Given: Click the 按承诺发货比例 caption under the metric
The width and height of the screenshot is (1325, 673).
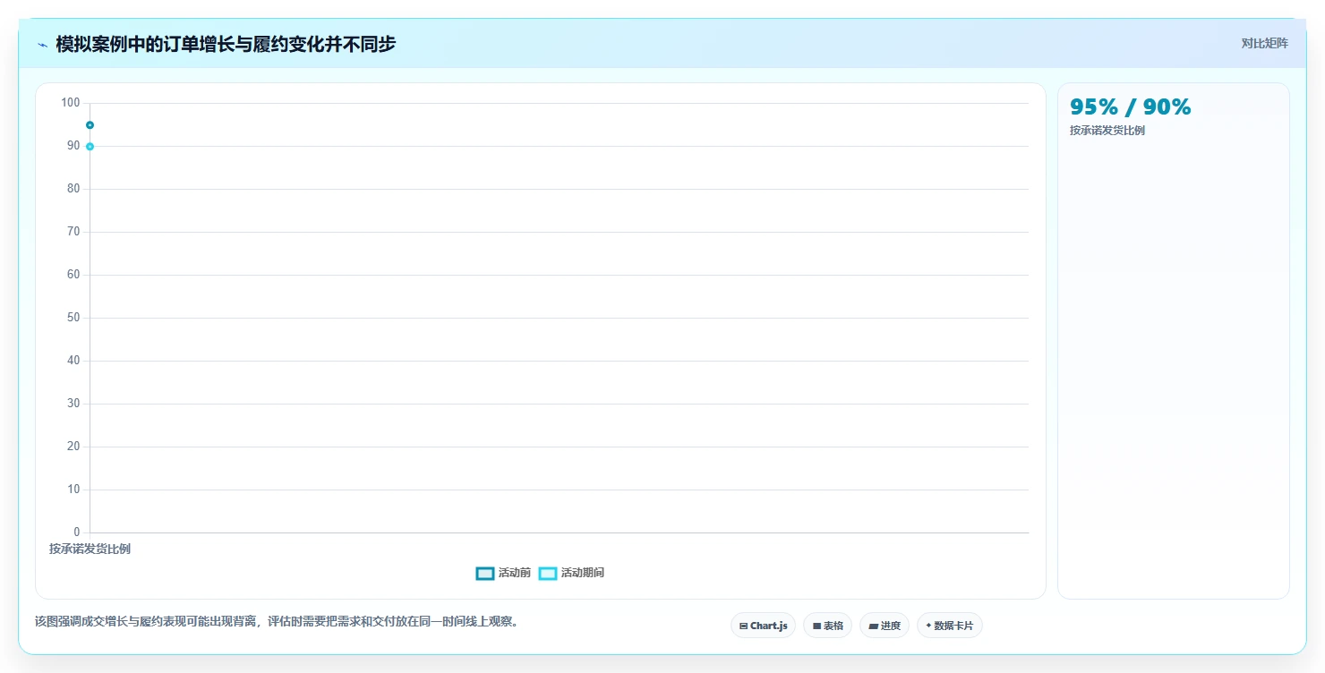Looking at the screenshot, I should (1107, 131).
